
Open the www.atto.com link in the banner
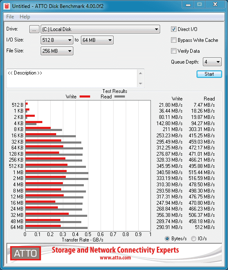(115, 257)
